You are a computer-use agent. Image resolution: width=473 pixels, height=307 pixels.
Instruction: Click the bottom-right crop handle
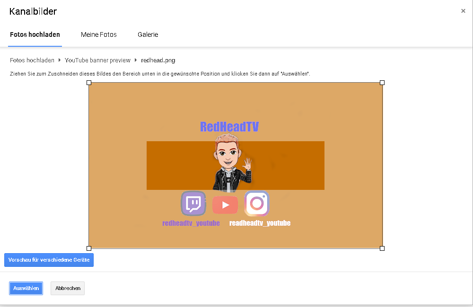click(x=382, y=248)
